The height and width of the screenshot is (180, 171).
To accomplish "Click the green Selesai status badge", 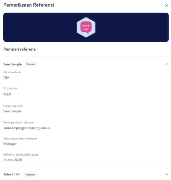I will [x=31, y=64].
